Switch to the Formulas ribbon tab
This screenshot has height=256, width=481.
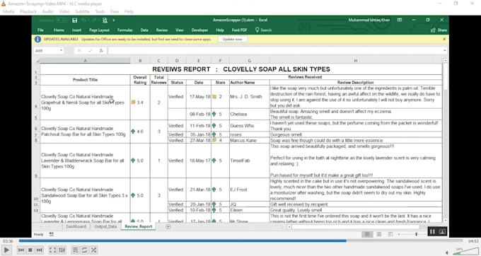(x=125, y=30)
